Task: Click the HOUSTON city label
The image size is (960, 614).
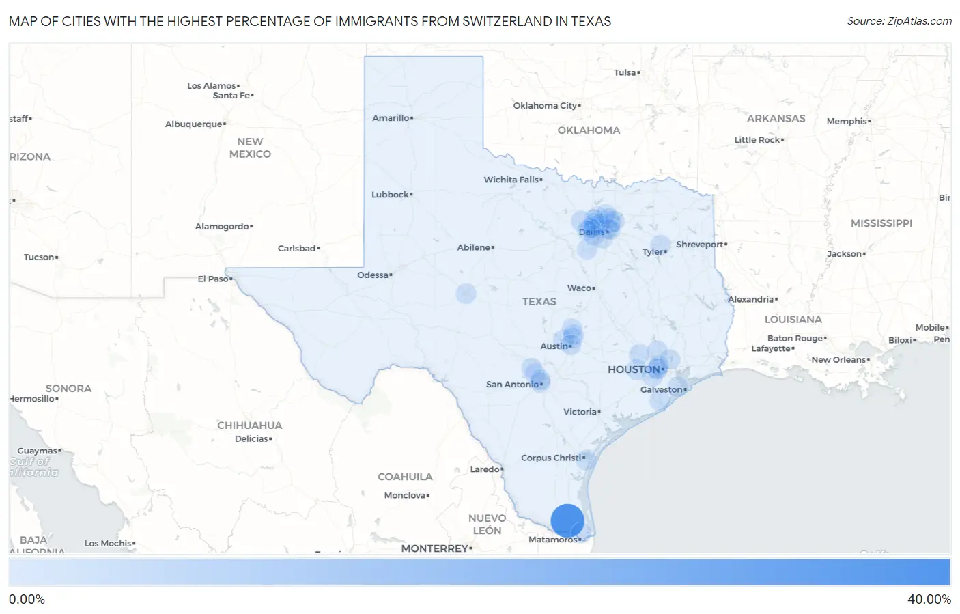Action: click(x=634, y=369)
